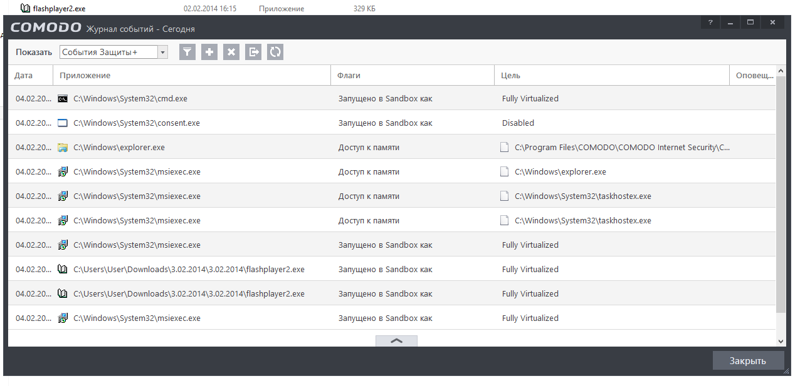Click the vertical scrollbar thumb
This screenshot has width=805, height=386.
pyautogui.click(x=781, y=195)
